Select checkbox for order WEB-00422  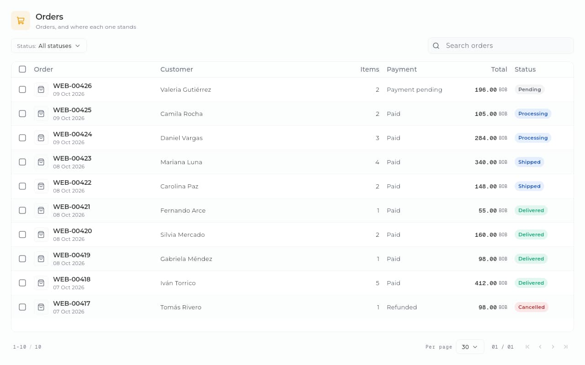click(x=22, y=186)
